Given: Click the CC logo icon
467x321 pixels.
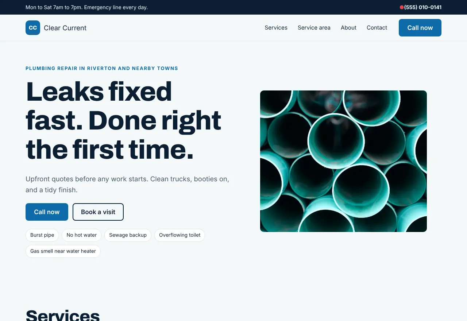Looking at the screenshot, I should (33, 28).
